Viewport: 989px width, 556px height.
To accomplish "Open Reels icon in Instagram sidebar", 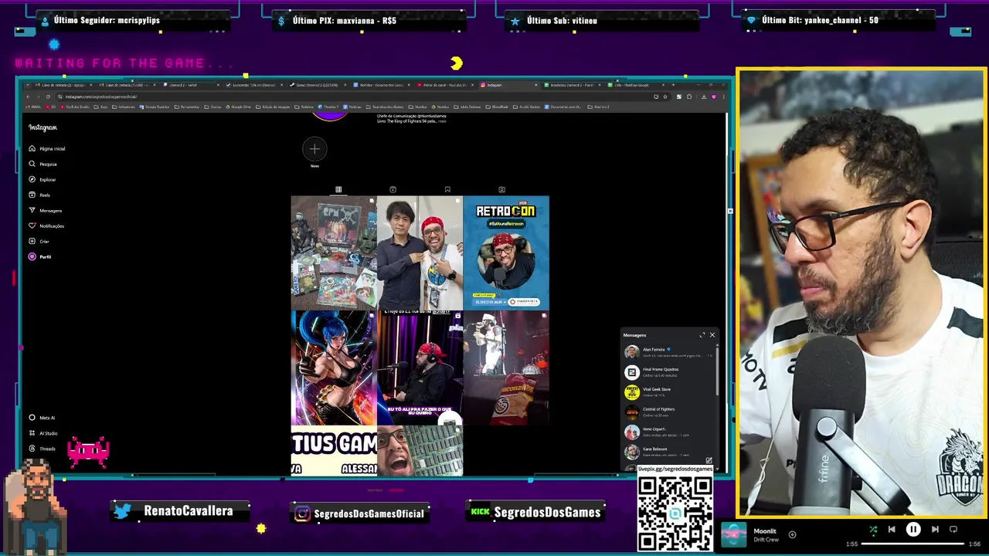I will (x=32, y=195).
